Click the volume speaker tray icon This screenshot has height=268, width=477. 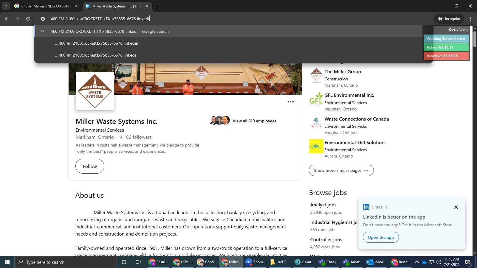coord(439,262)
